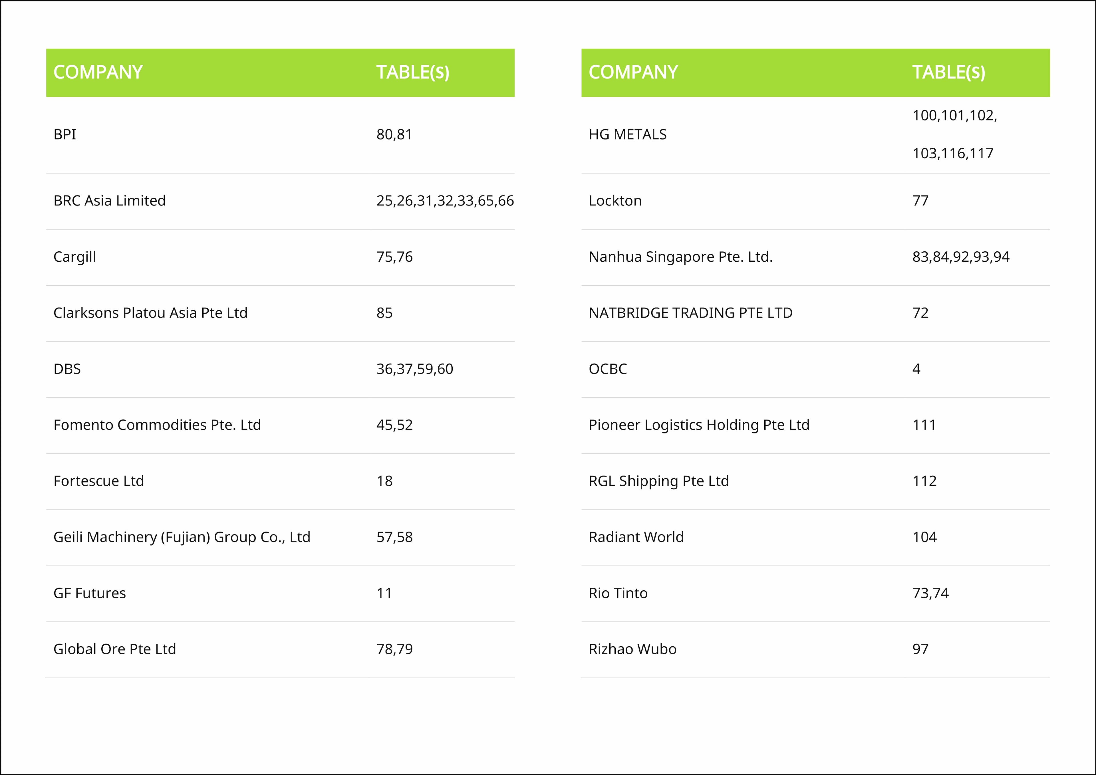Select Geili Machinery (Fujian) Group Co., Ltd
1096x775 pixels.
pyautogui.click(x=182, y=537)
